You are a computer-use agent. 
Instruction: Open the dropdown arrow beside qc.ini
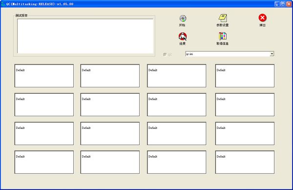click(272, 54)
